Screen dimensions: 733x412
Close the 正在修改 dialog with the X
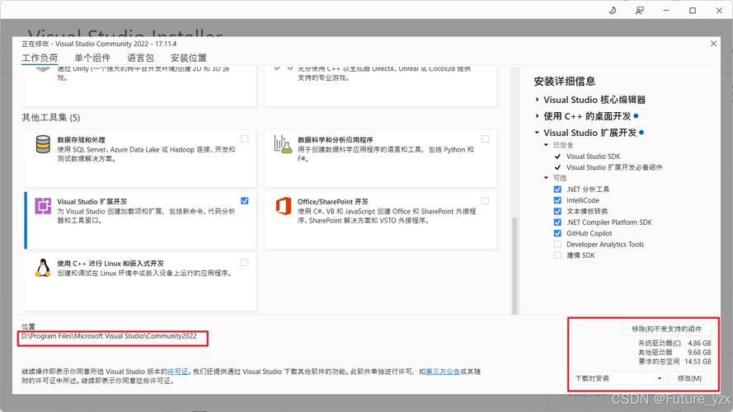click(x=713, y=44)
